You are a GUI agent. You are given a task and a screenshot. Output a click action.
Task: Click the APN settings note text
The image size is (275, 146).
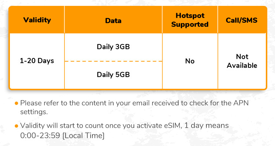click(x=134, y=107)
